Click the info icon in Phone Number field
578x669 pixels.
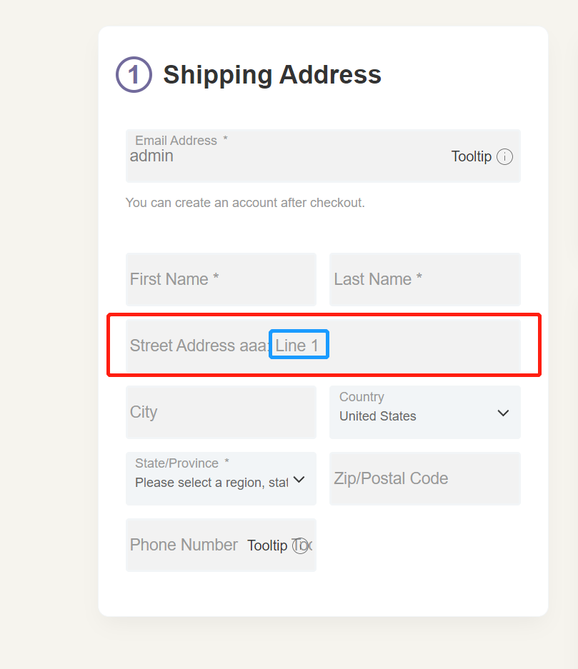301,545
